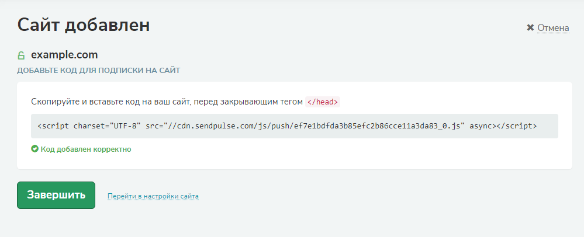Click the pink </head> tag badge
This screenshot has height=237, width=584.
click(x=323, y=102)
